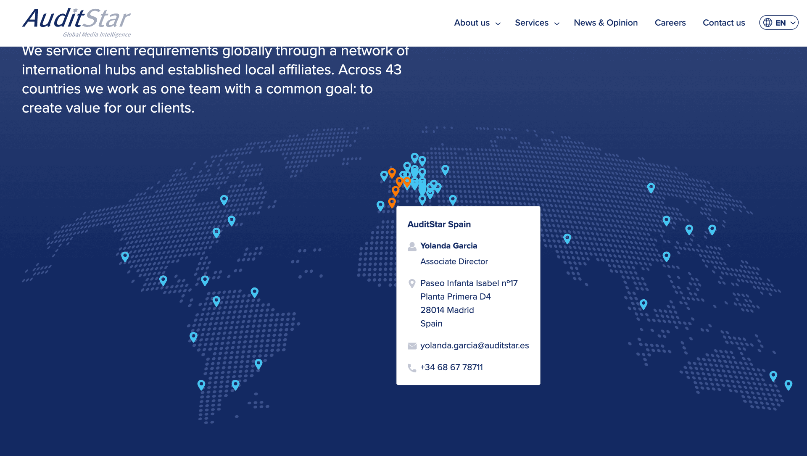Select the Central America map pin

163,280
